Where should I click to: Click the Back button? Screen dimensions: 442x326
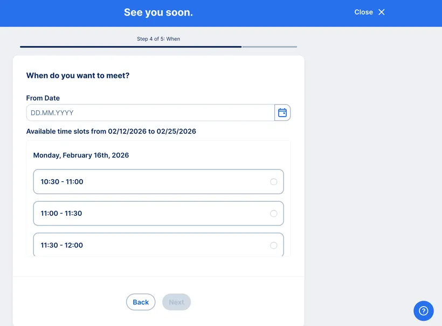click(x=140, y=302)
